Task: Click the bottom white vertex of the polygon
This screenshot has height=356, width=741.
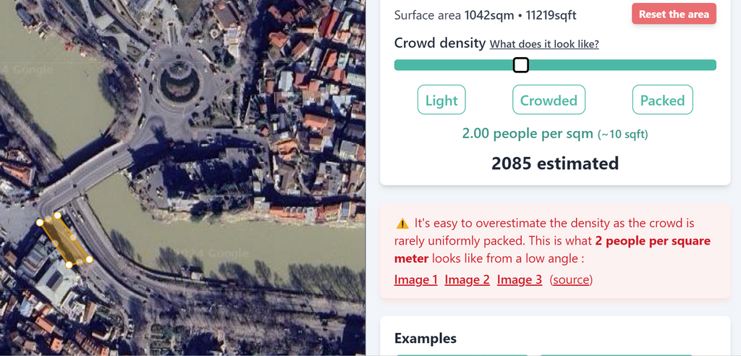Action: 69,265
